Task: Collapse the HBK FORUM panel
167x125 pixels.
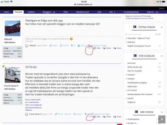Action: click(x=161, y=112)
